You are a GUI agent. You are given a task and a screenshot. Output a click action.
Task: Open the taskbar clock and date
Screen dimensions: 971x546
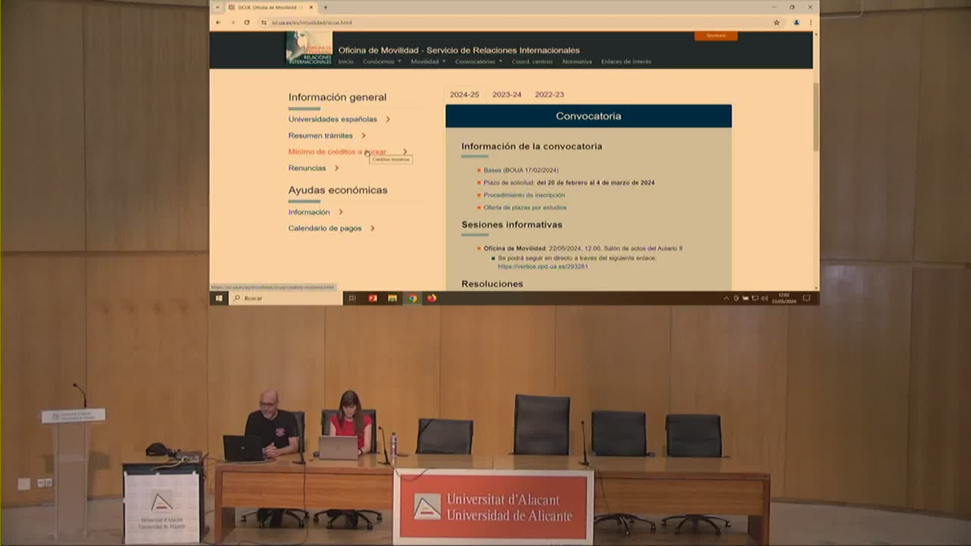point(783,298)
